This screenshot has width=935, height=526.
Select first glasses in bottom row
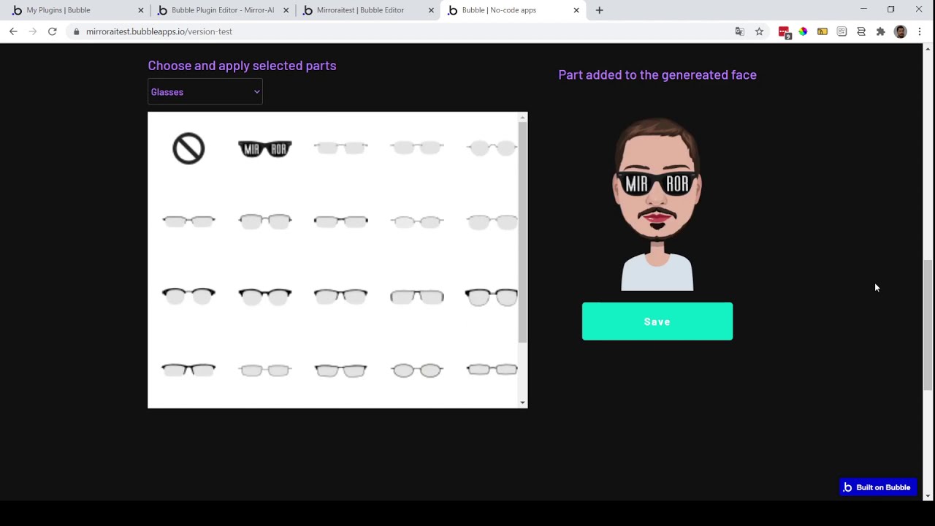click(188, 370)
